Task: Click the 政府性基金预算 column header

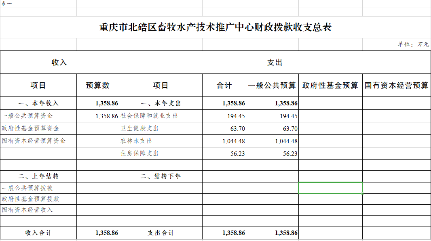Action: pyautogui.click(x=330, y=85)
